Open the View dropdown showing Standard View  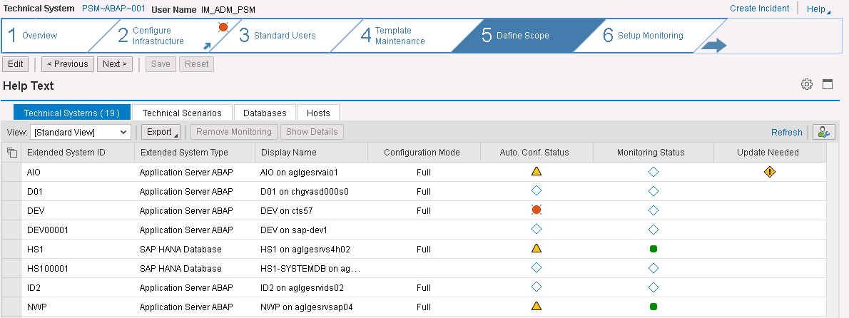[80, 132]
